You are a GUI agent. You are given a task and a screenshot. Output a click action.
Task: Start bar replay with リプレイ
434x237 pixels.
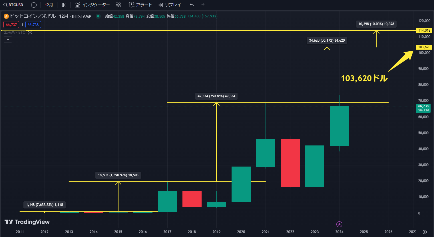point(170,5)
